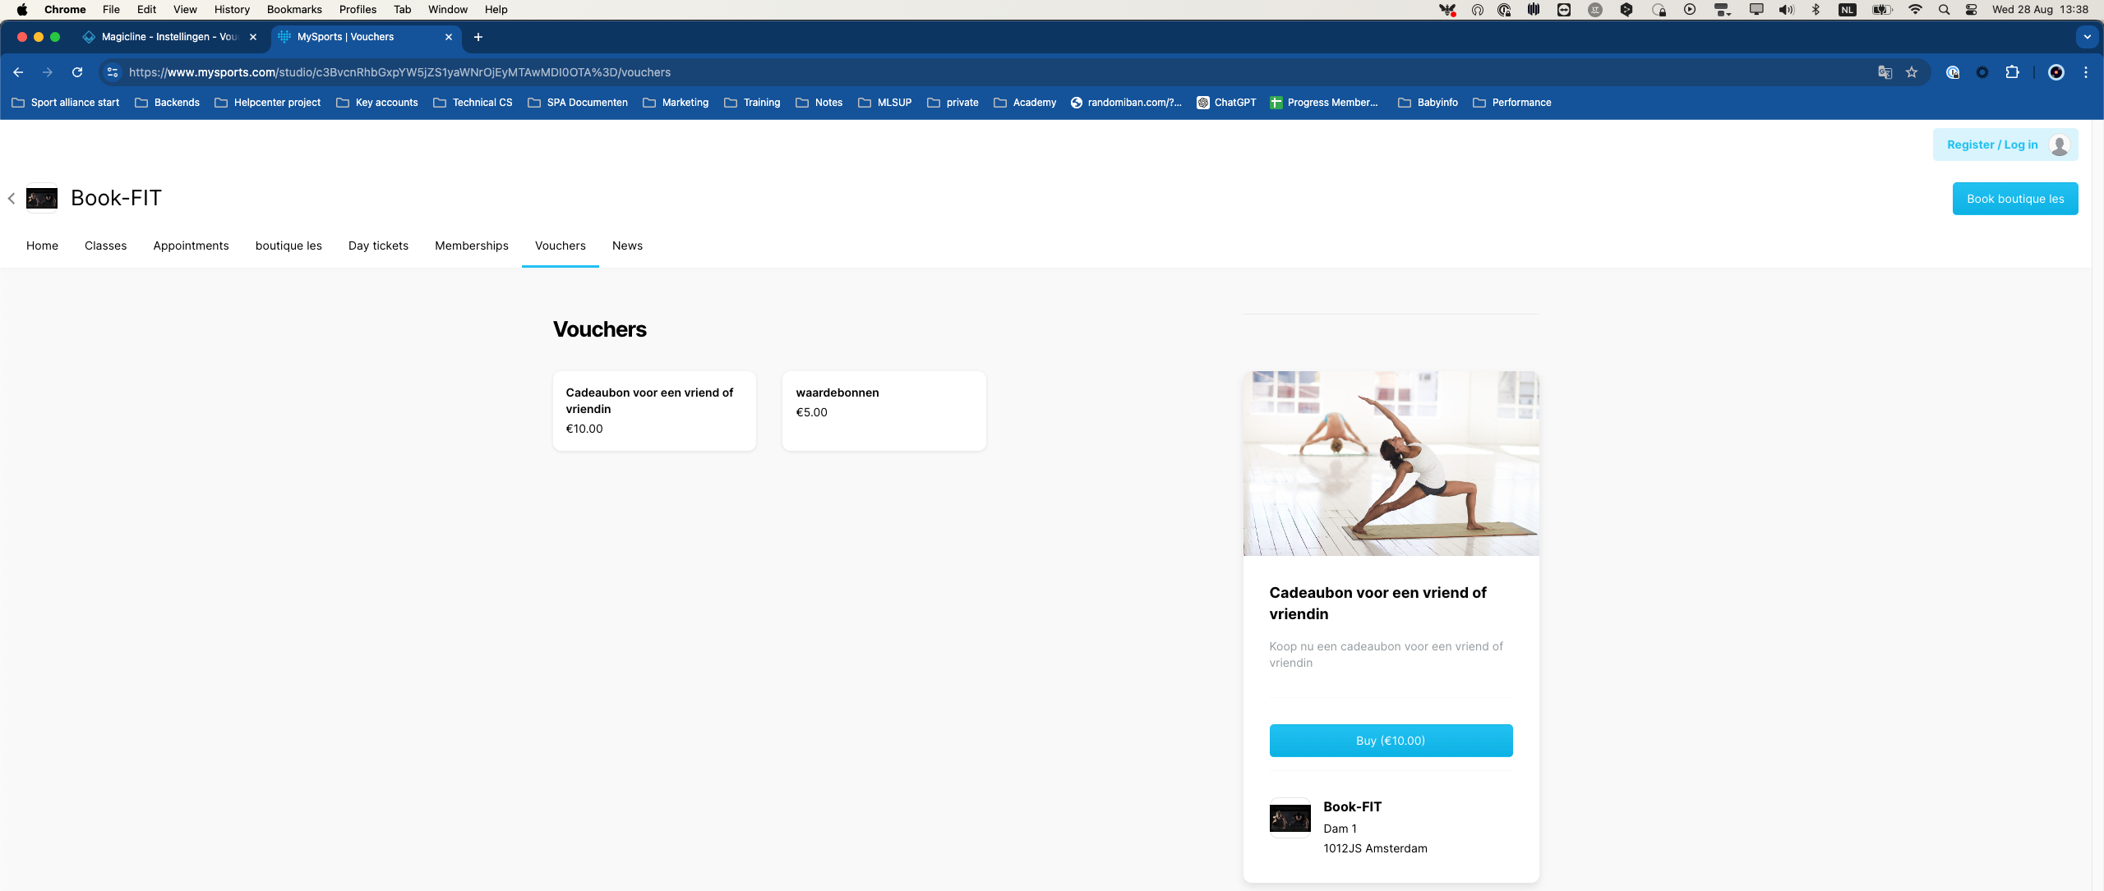The height and width of the screenshot is (891, 2104).
Task: Go back using the arrow beside Book-FIT
Action: click(x=12, y=198)
